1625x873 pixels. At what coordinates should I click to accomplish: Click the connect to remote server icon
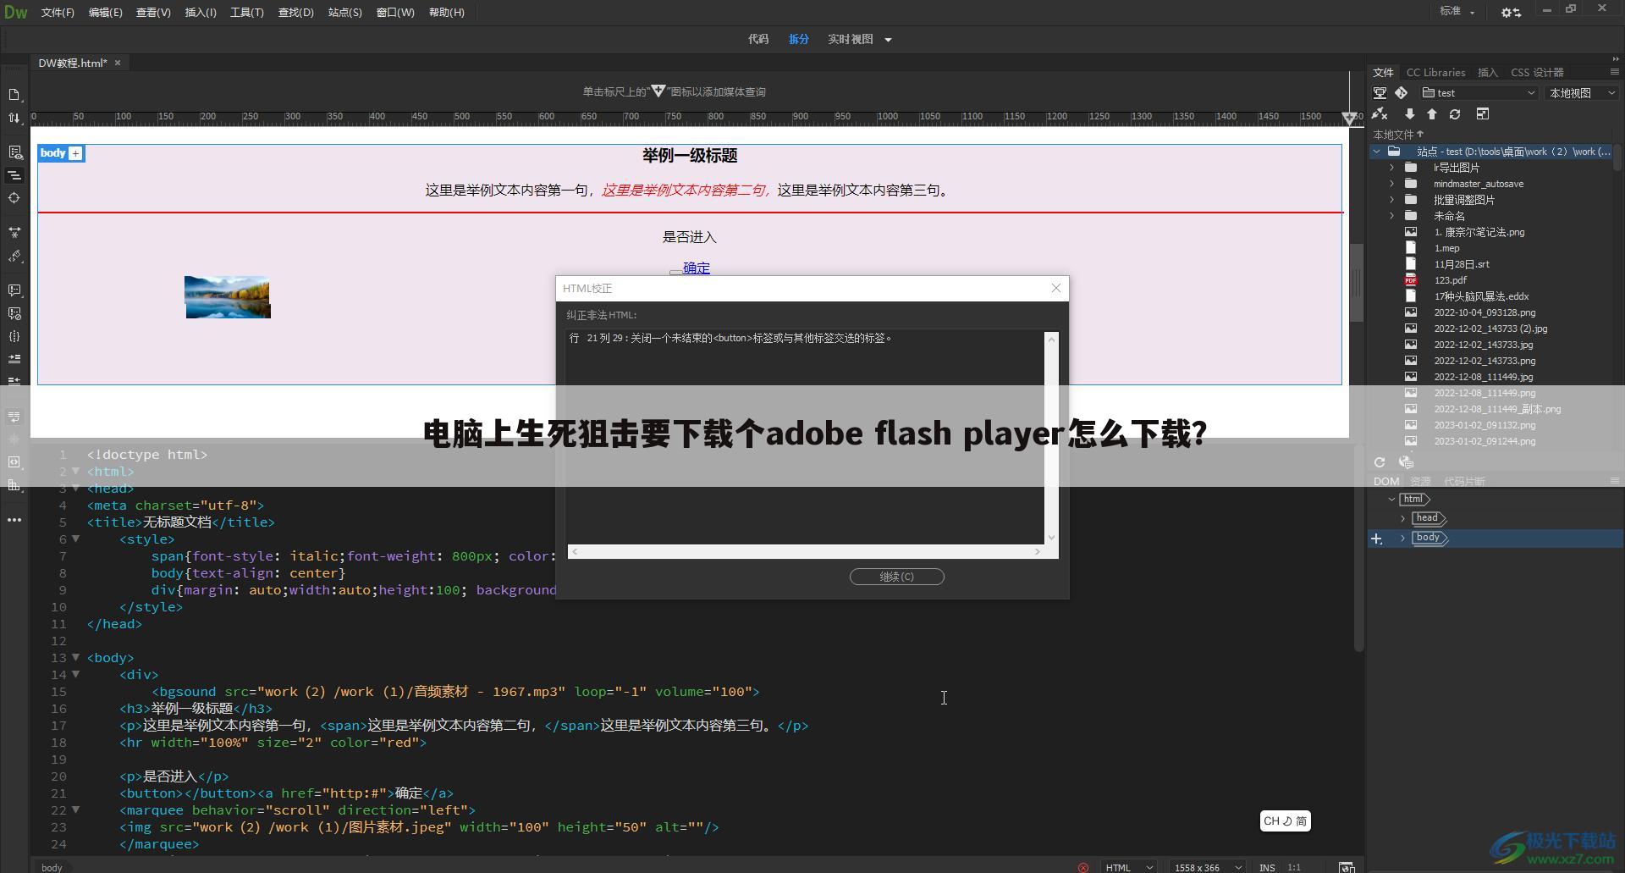pyautogui.click(x=1380, y=93)
